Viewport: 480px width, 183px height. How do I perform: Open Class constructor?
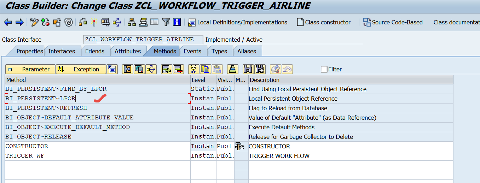point(324,22)
